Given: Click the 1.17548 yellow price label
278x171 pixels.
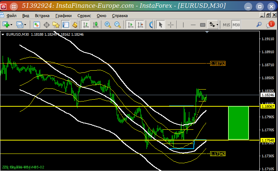Looking at the screenshot, I should (268, 140).
